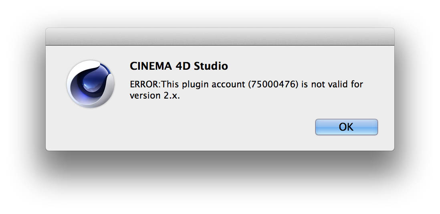Click the CINEMA 4D Studio app icon
The width and height of the screenshot is (440, 214).
click(91, 84)
